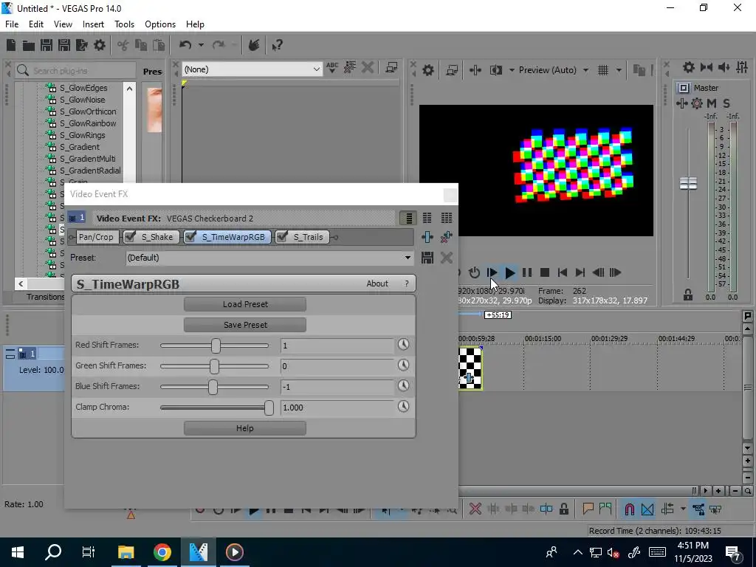Solo the Master bus with S
Screen dimensions: 756x567
coord(726,103)
